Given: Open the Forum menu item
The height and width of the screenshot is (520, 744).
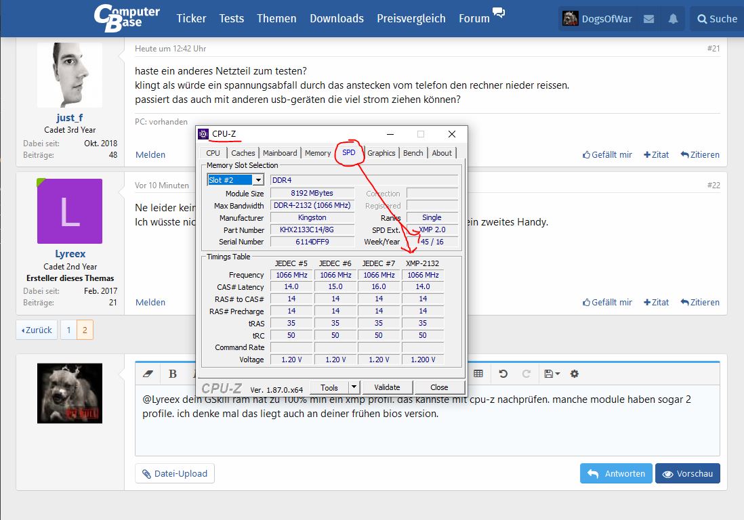Looking at the screenshot, I should point(474,18).
